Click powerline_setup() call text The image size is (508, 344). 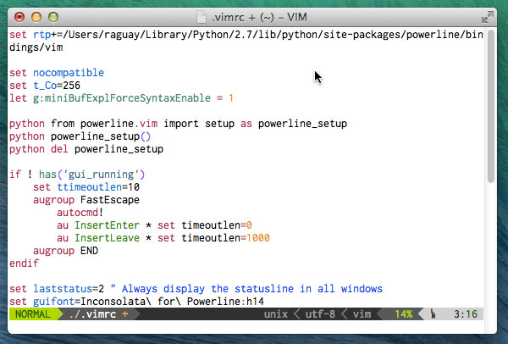pos(101,136)
